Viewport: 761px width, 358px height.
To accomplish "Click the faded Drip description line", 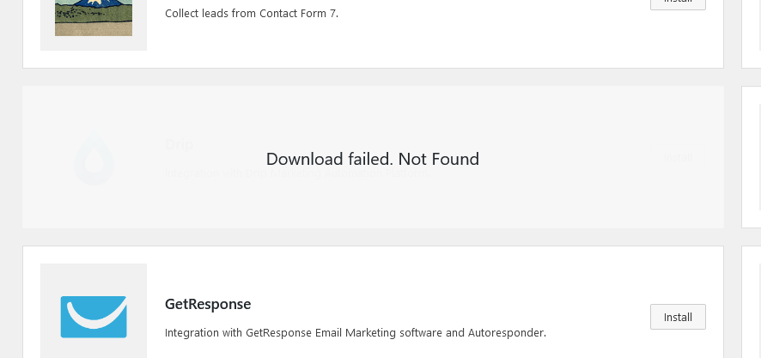I will [295, 174].
